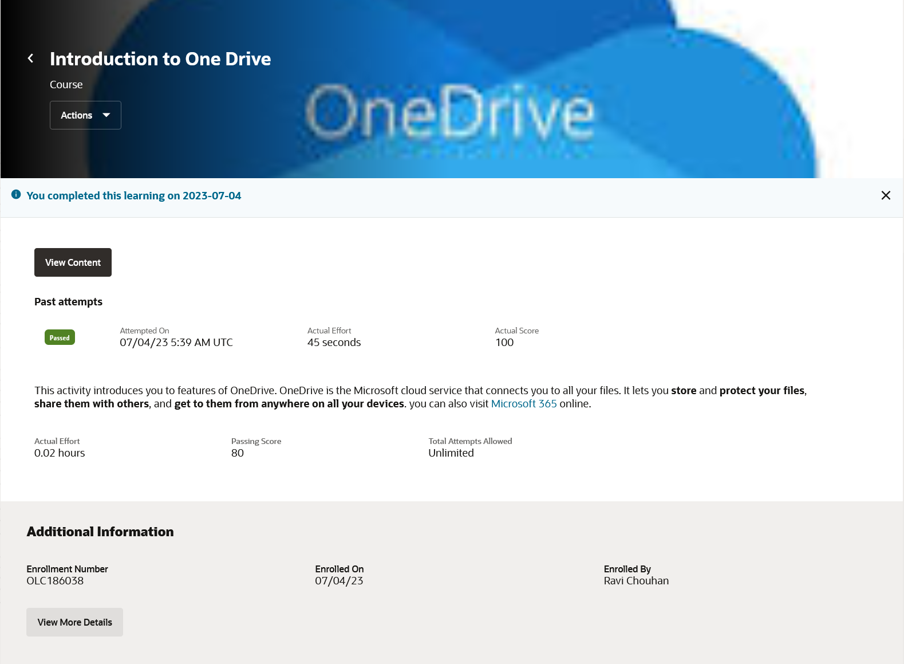Screen dimensions: 904x664
Task: Click the Course label under the title
Action: (x=66, y=85)
